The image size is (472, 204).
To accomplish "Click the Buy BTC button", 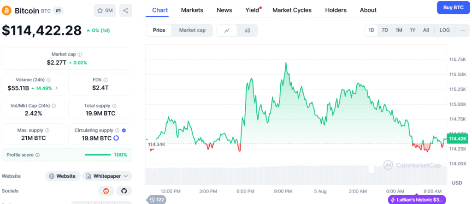I will tap(454, 7).
